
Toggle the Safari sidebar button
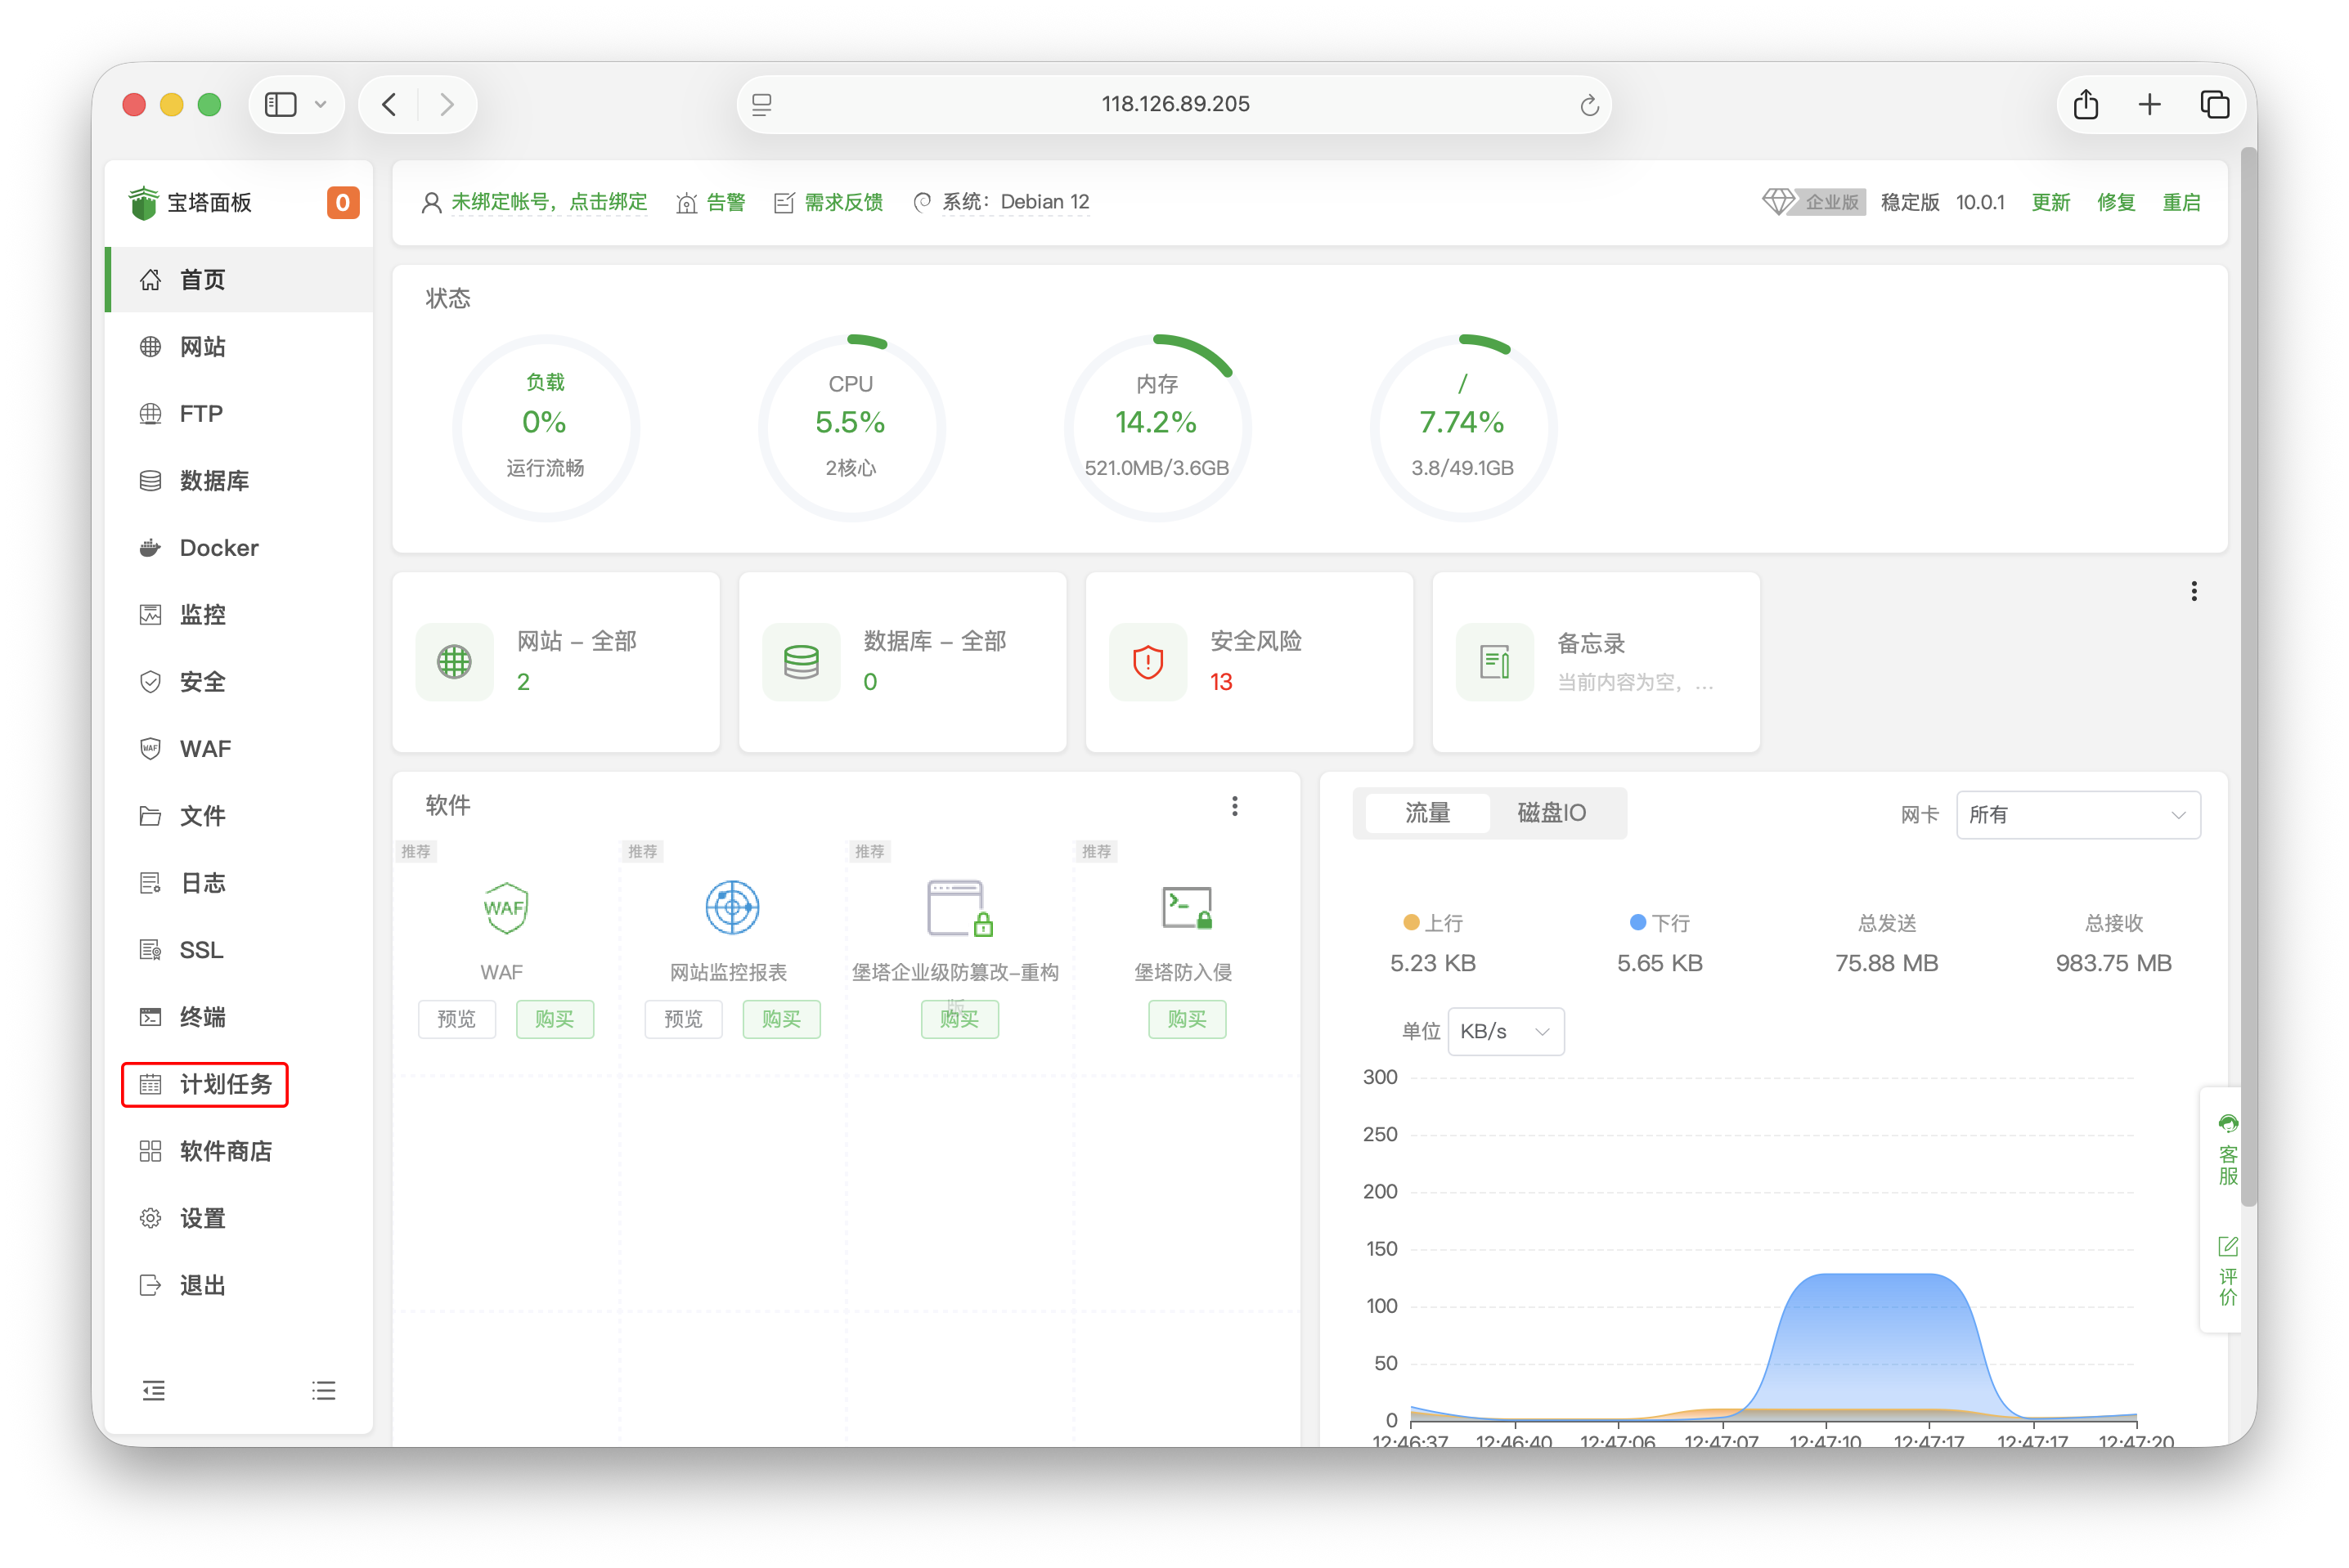pos(281,104)
